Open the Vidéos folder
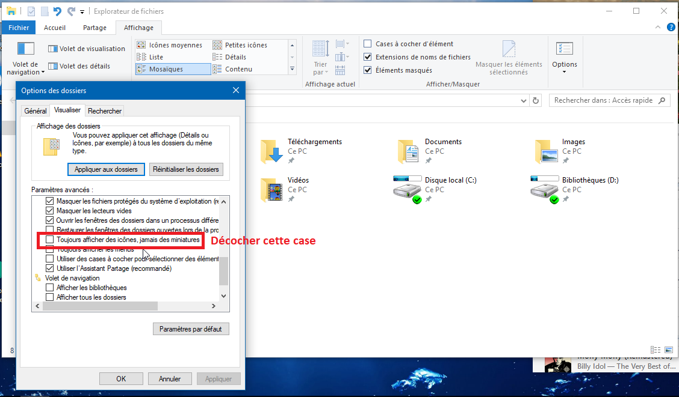This screenshot has height=397, width=679. (285, 189)
